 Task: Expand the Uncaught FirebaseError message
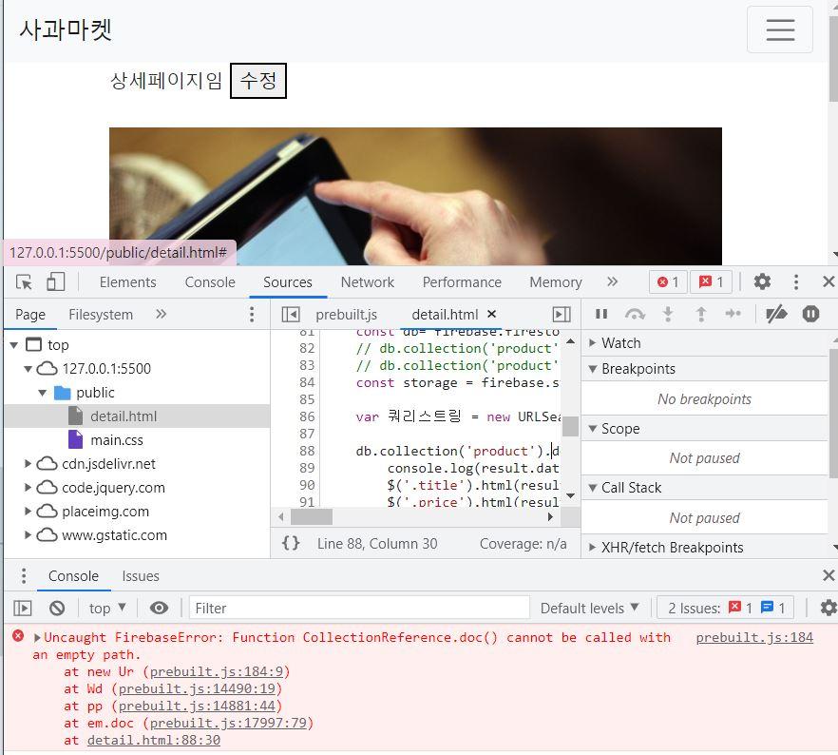pyautogui.click(x=37, y=637)
